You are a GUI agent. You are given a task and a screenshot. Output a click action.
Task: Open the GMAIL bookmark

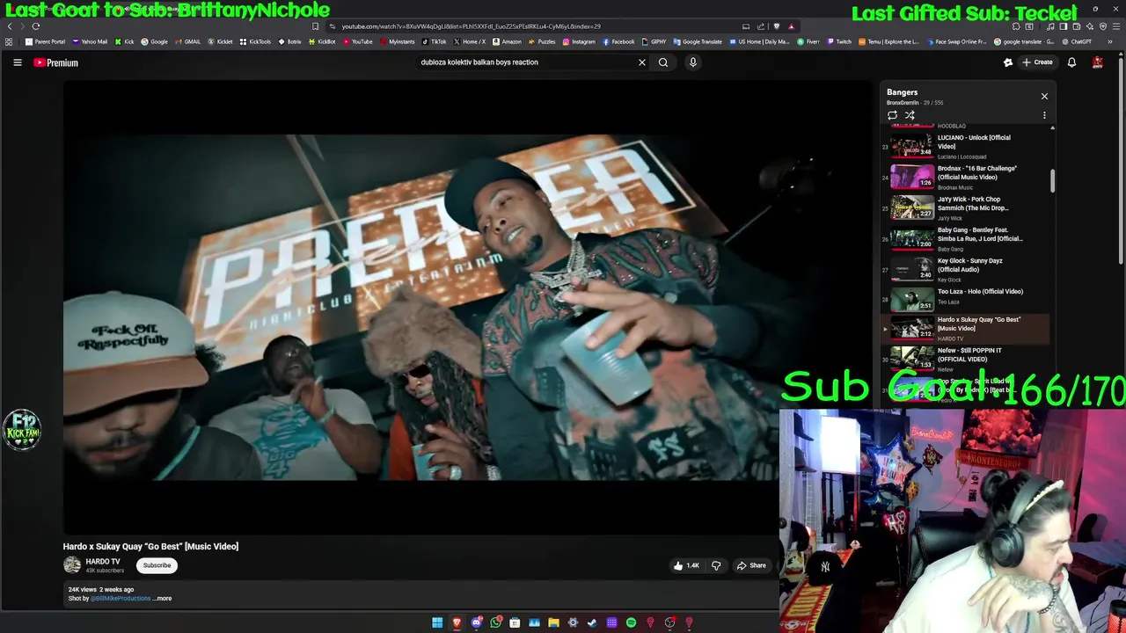tap(188, 41)
